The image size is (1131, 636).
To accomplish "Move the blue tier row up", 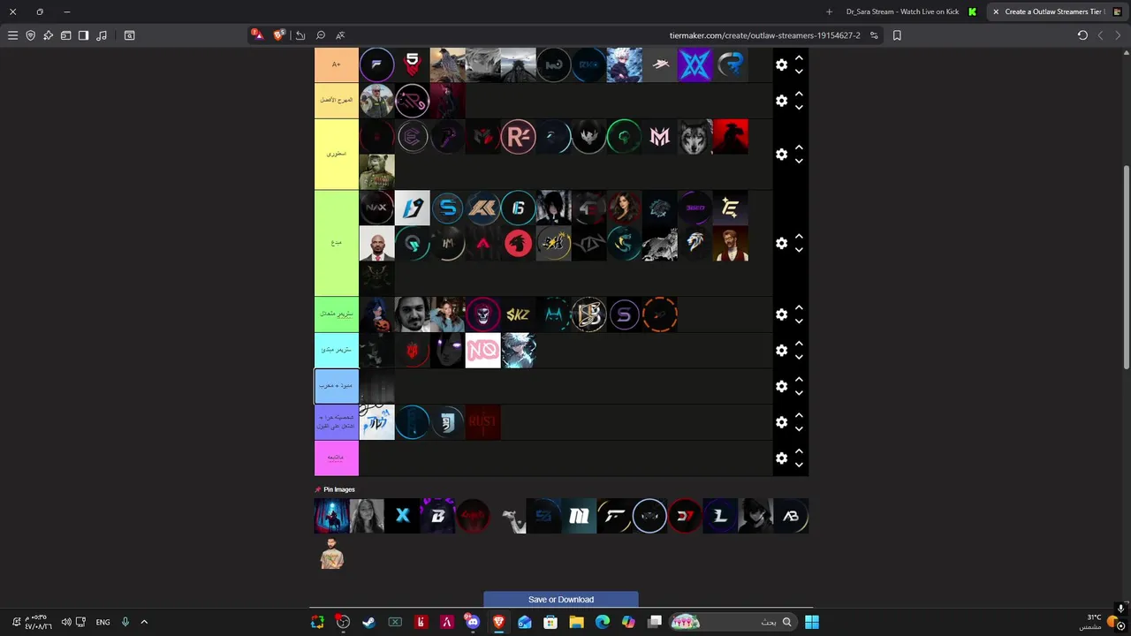I will coord(799,379).
